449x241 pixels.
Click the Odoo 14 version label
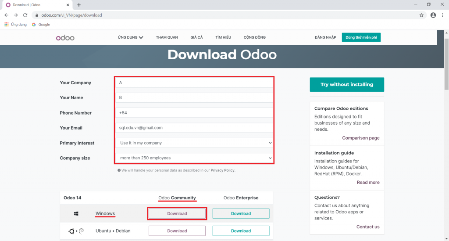tap(72, 198)
